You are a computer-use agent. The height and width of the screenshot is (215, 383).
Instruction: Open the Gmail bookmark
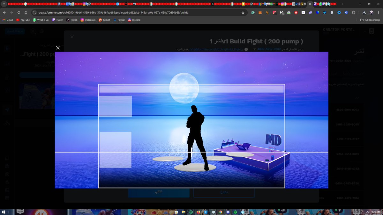[x=8, y=20]
